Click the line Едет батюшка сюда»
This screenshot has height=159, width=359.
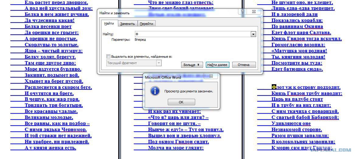297,69
